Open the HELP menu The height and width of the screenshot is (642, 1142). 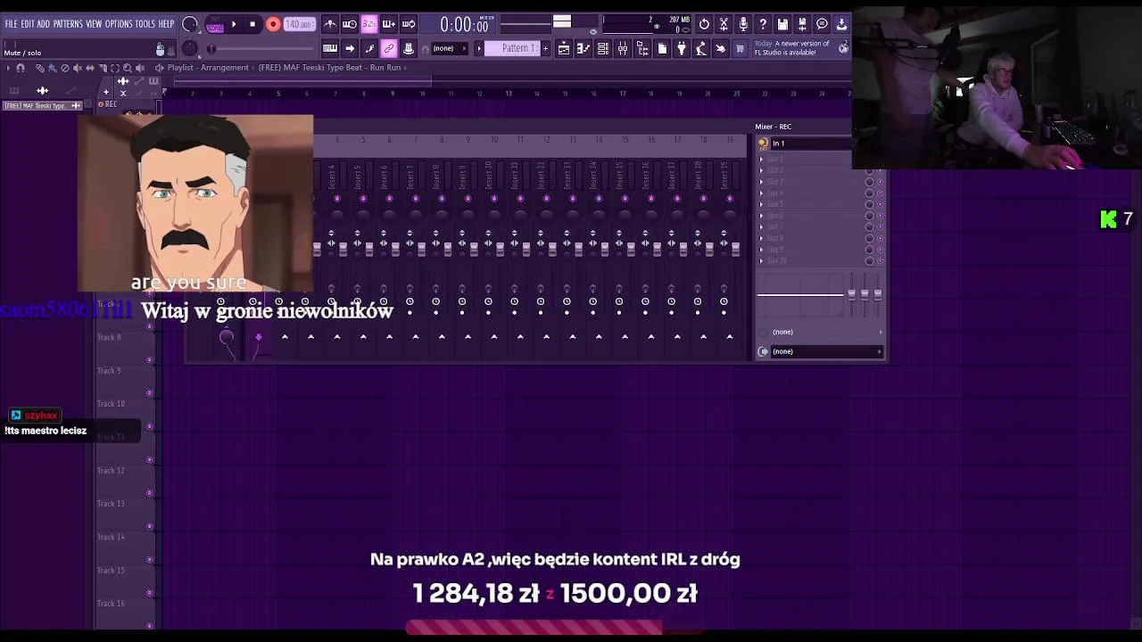(x=167, y=24)
